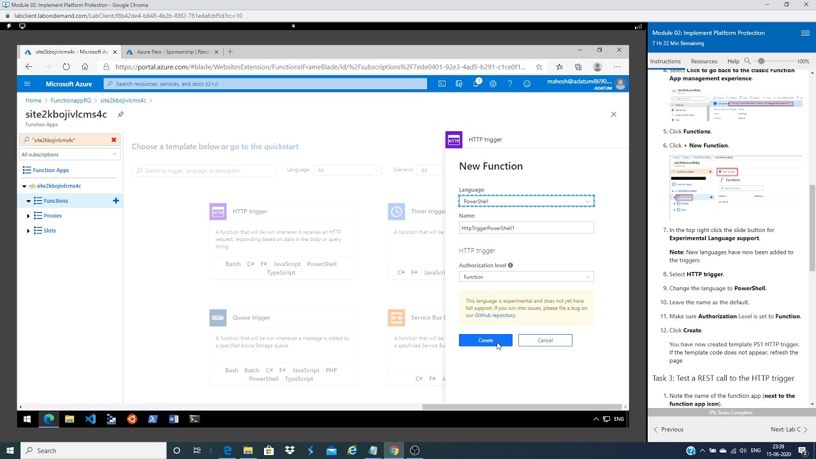The width and height of the screenshot is (816, 459).
Task: Open Visual Studio Code in lab taskbar
Action: (x=90, y=419)
